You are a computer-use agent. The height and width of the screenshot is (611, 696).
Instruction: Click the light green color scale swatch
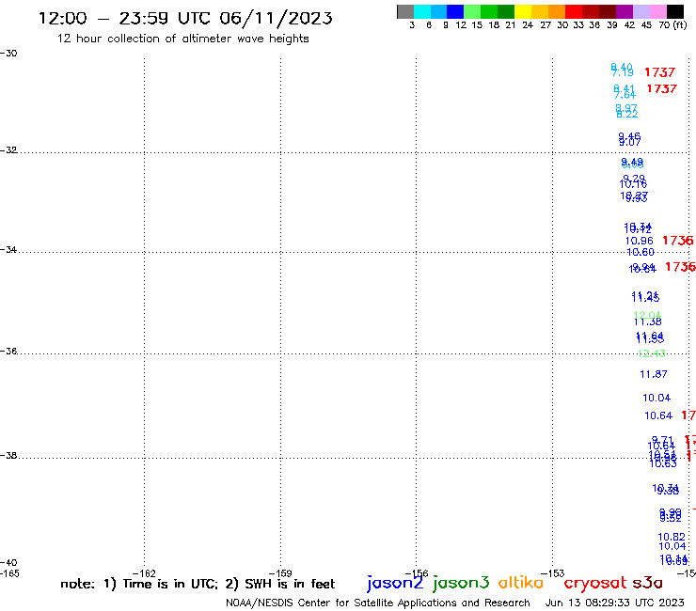[x=472, y=11]
